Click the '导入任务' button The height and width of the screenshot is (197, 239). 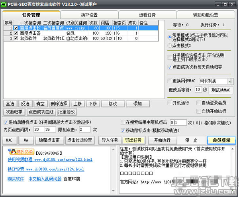tap(110, 140)
